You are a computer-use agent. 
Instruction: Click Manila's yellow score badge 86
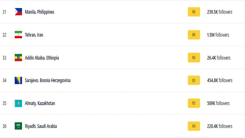(194, 12)
